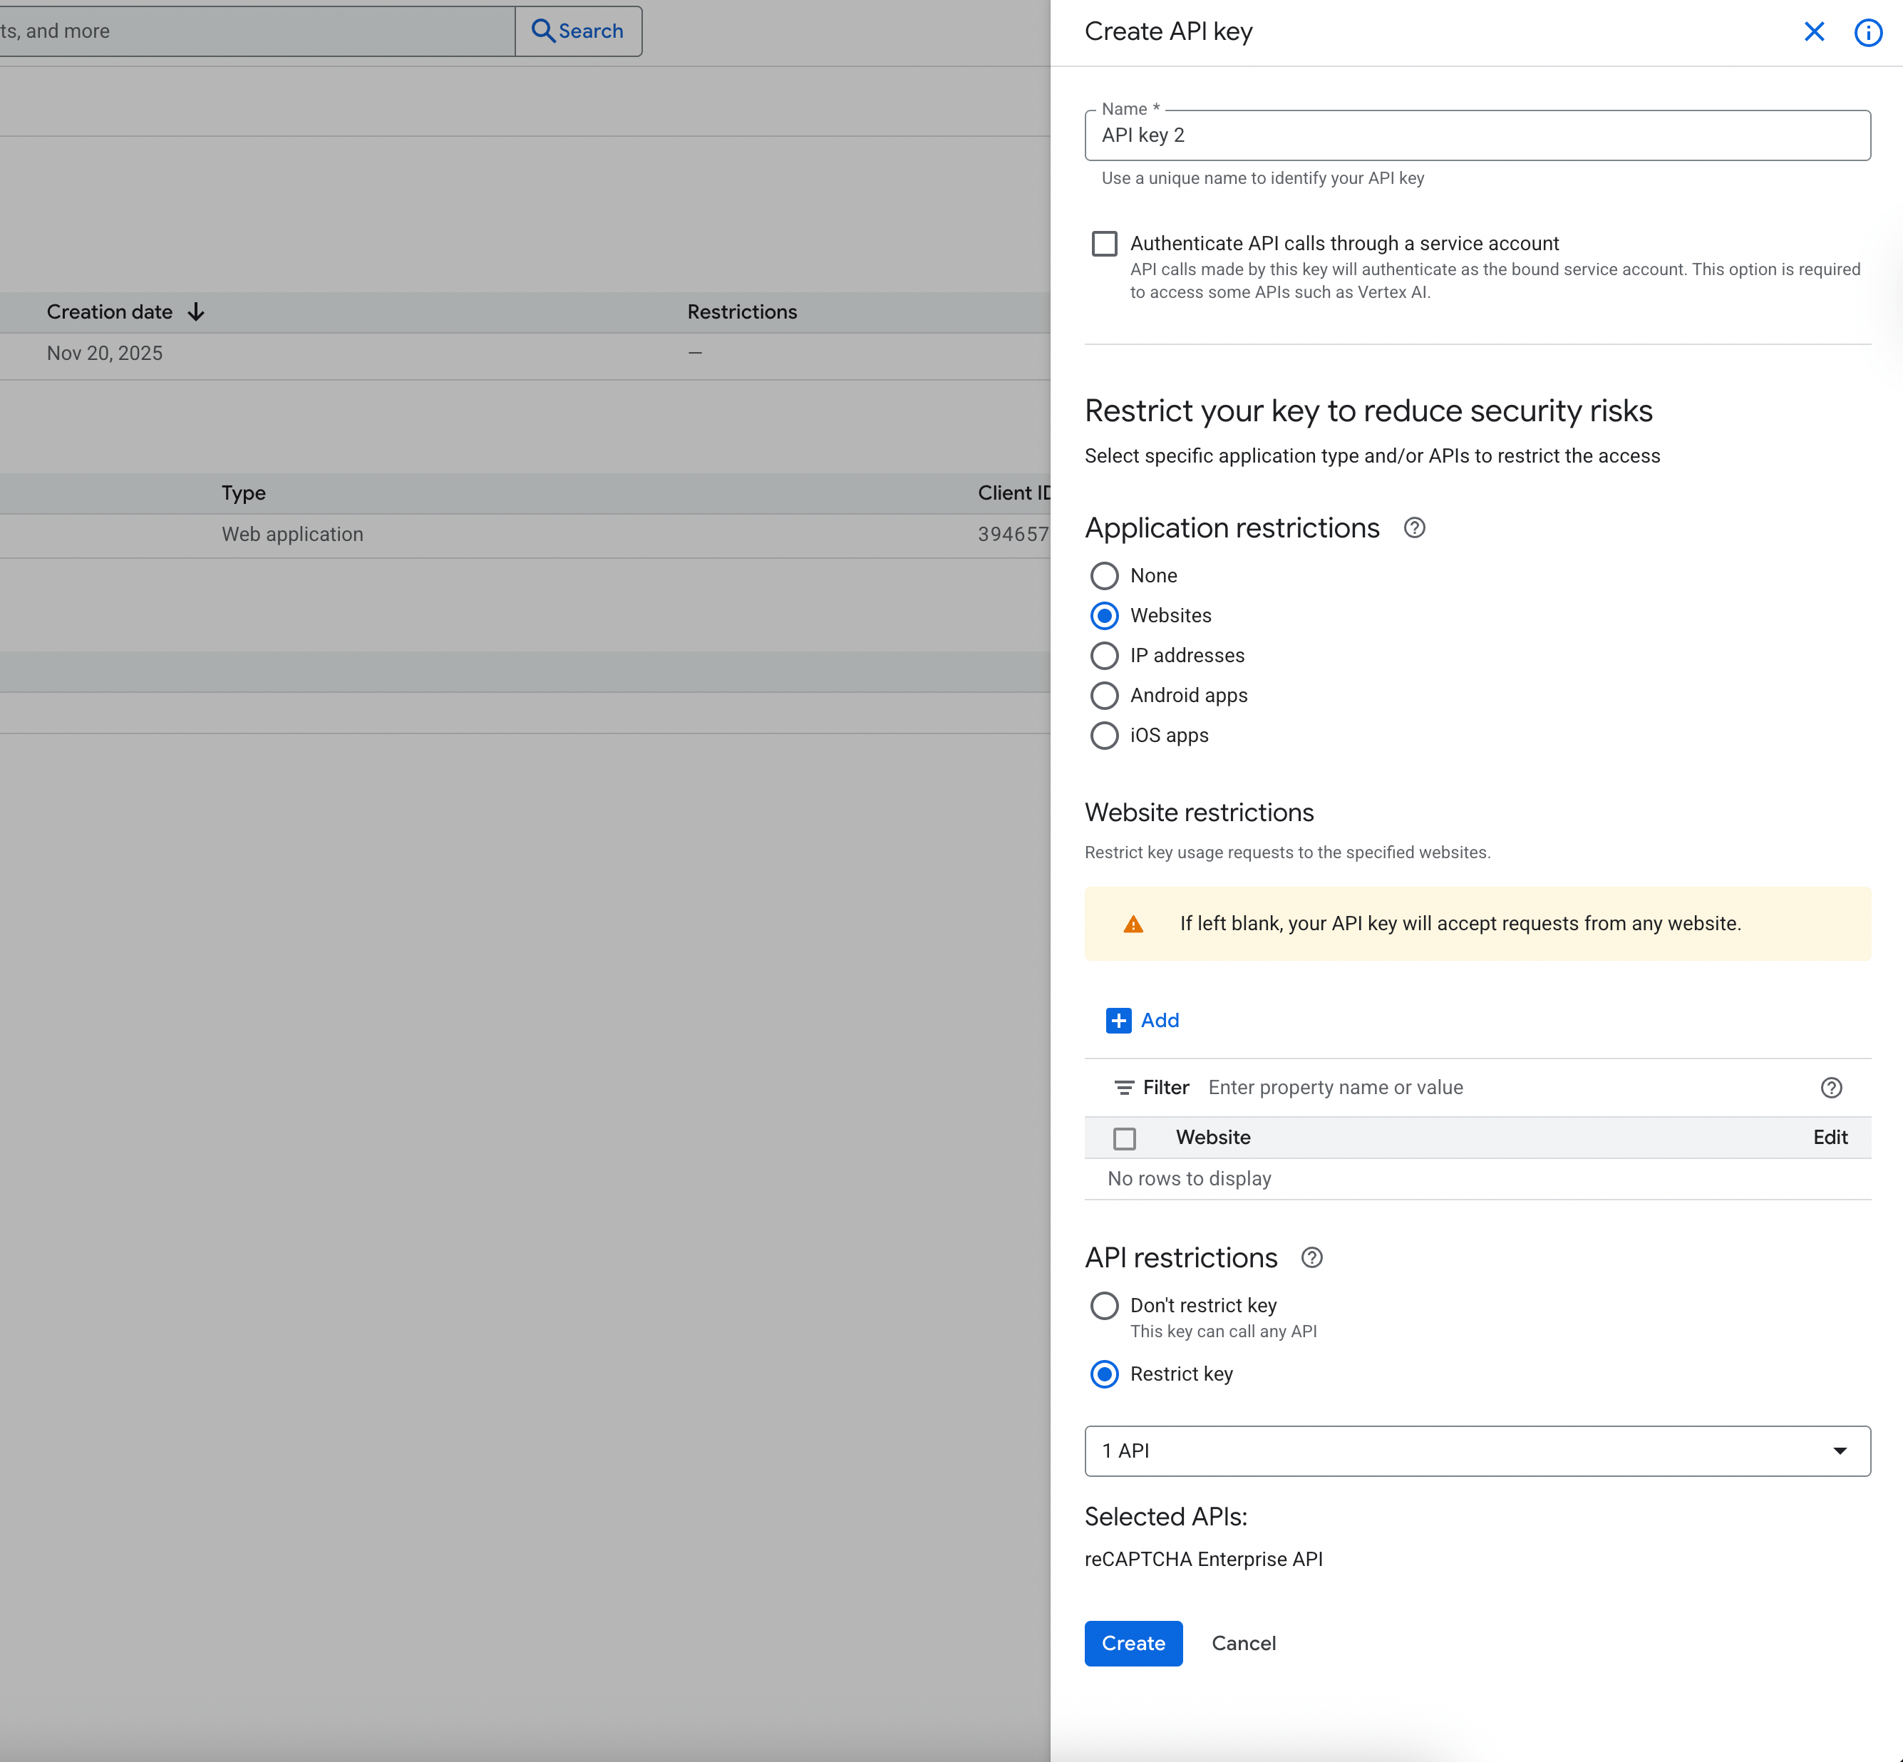
Task: Open the info icon in panel header
Action: pos(1867,32)
